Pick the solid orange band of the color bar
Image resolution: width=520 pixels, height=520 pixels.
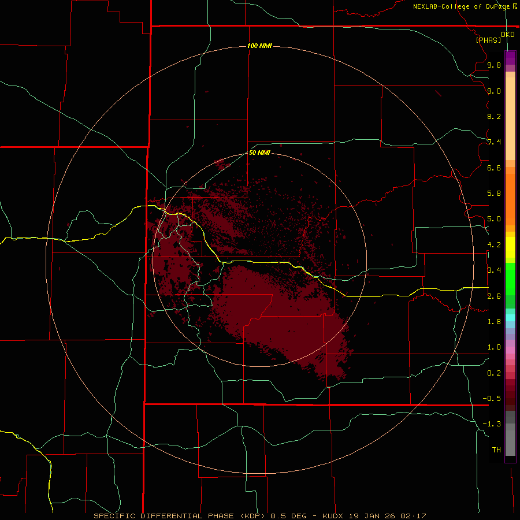coord(510,199)
